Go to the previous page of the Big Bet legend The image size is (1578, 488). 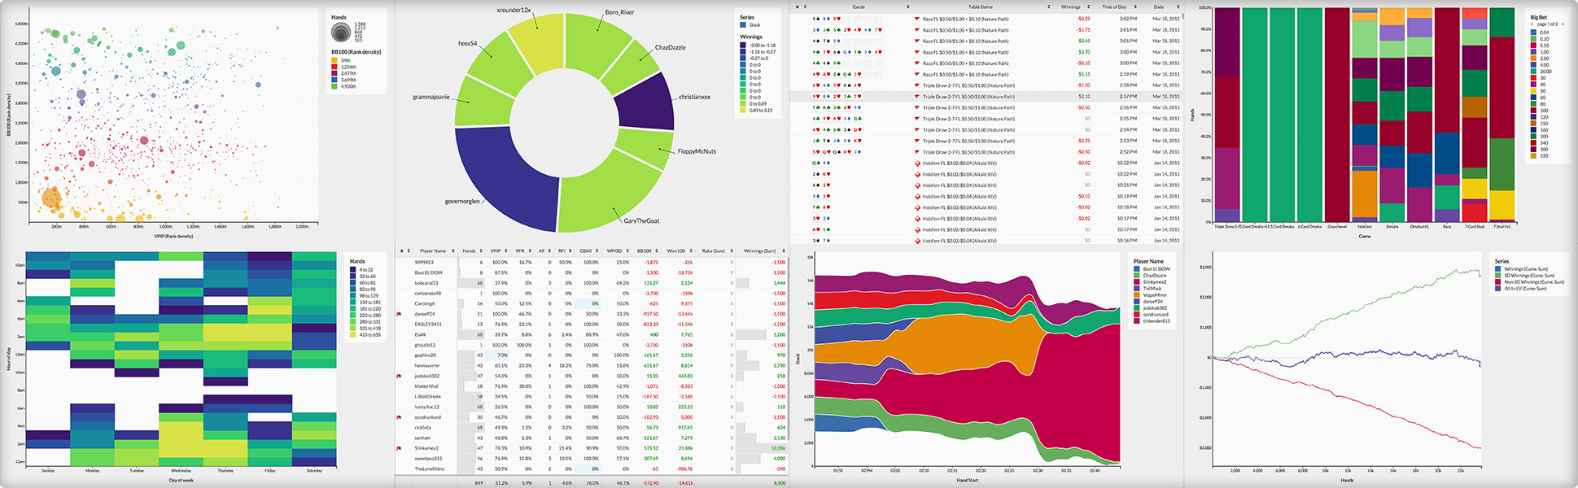tap(1533, 24)
